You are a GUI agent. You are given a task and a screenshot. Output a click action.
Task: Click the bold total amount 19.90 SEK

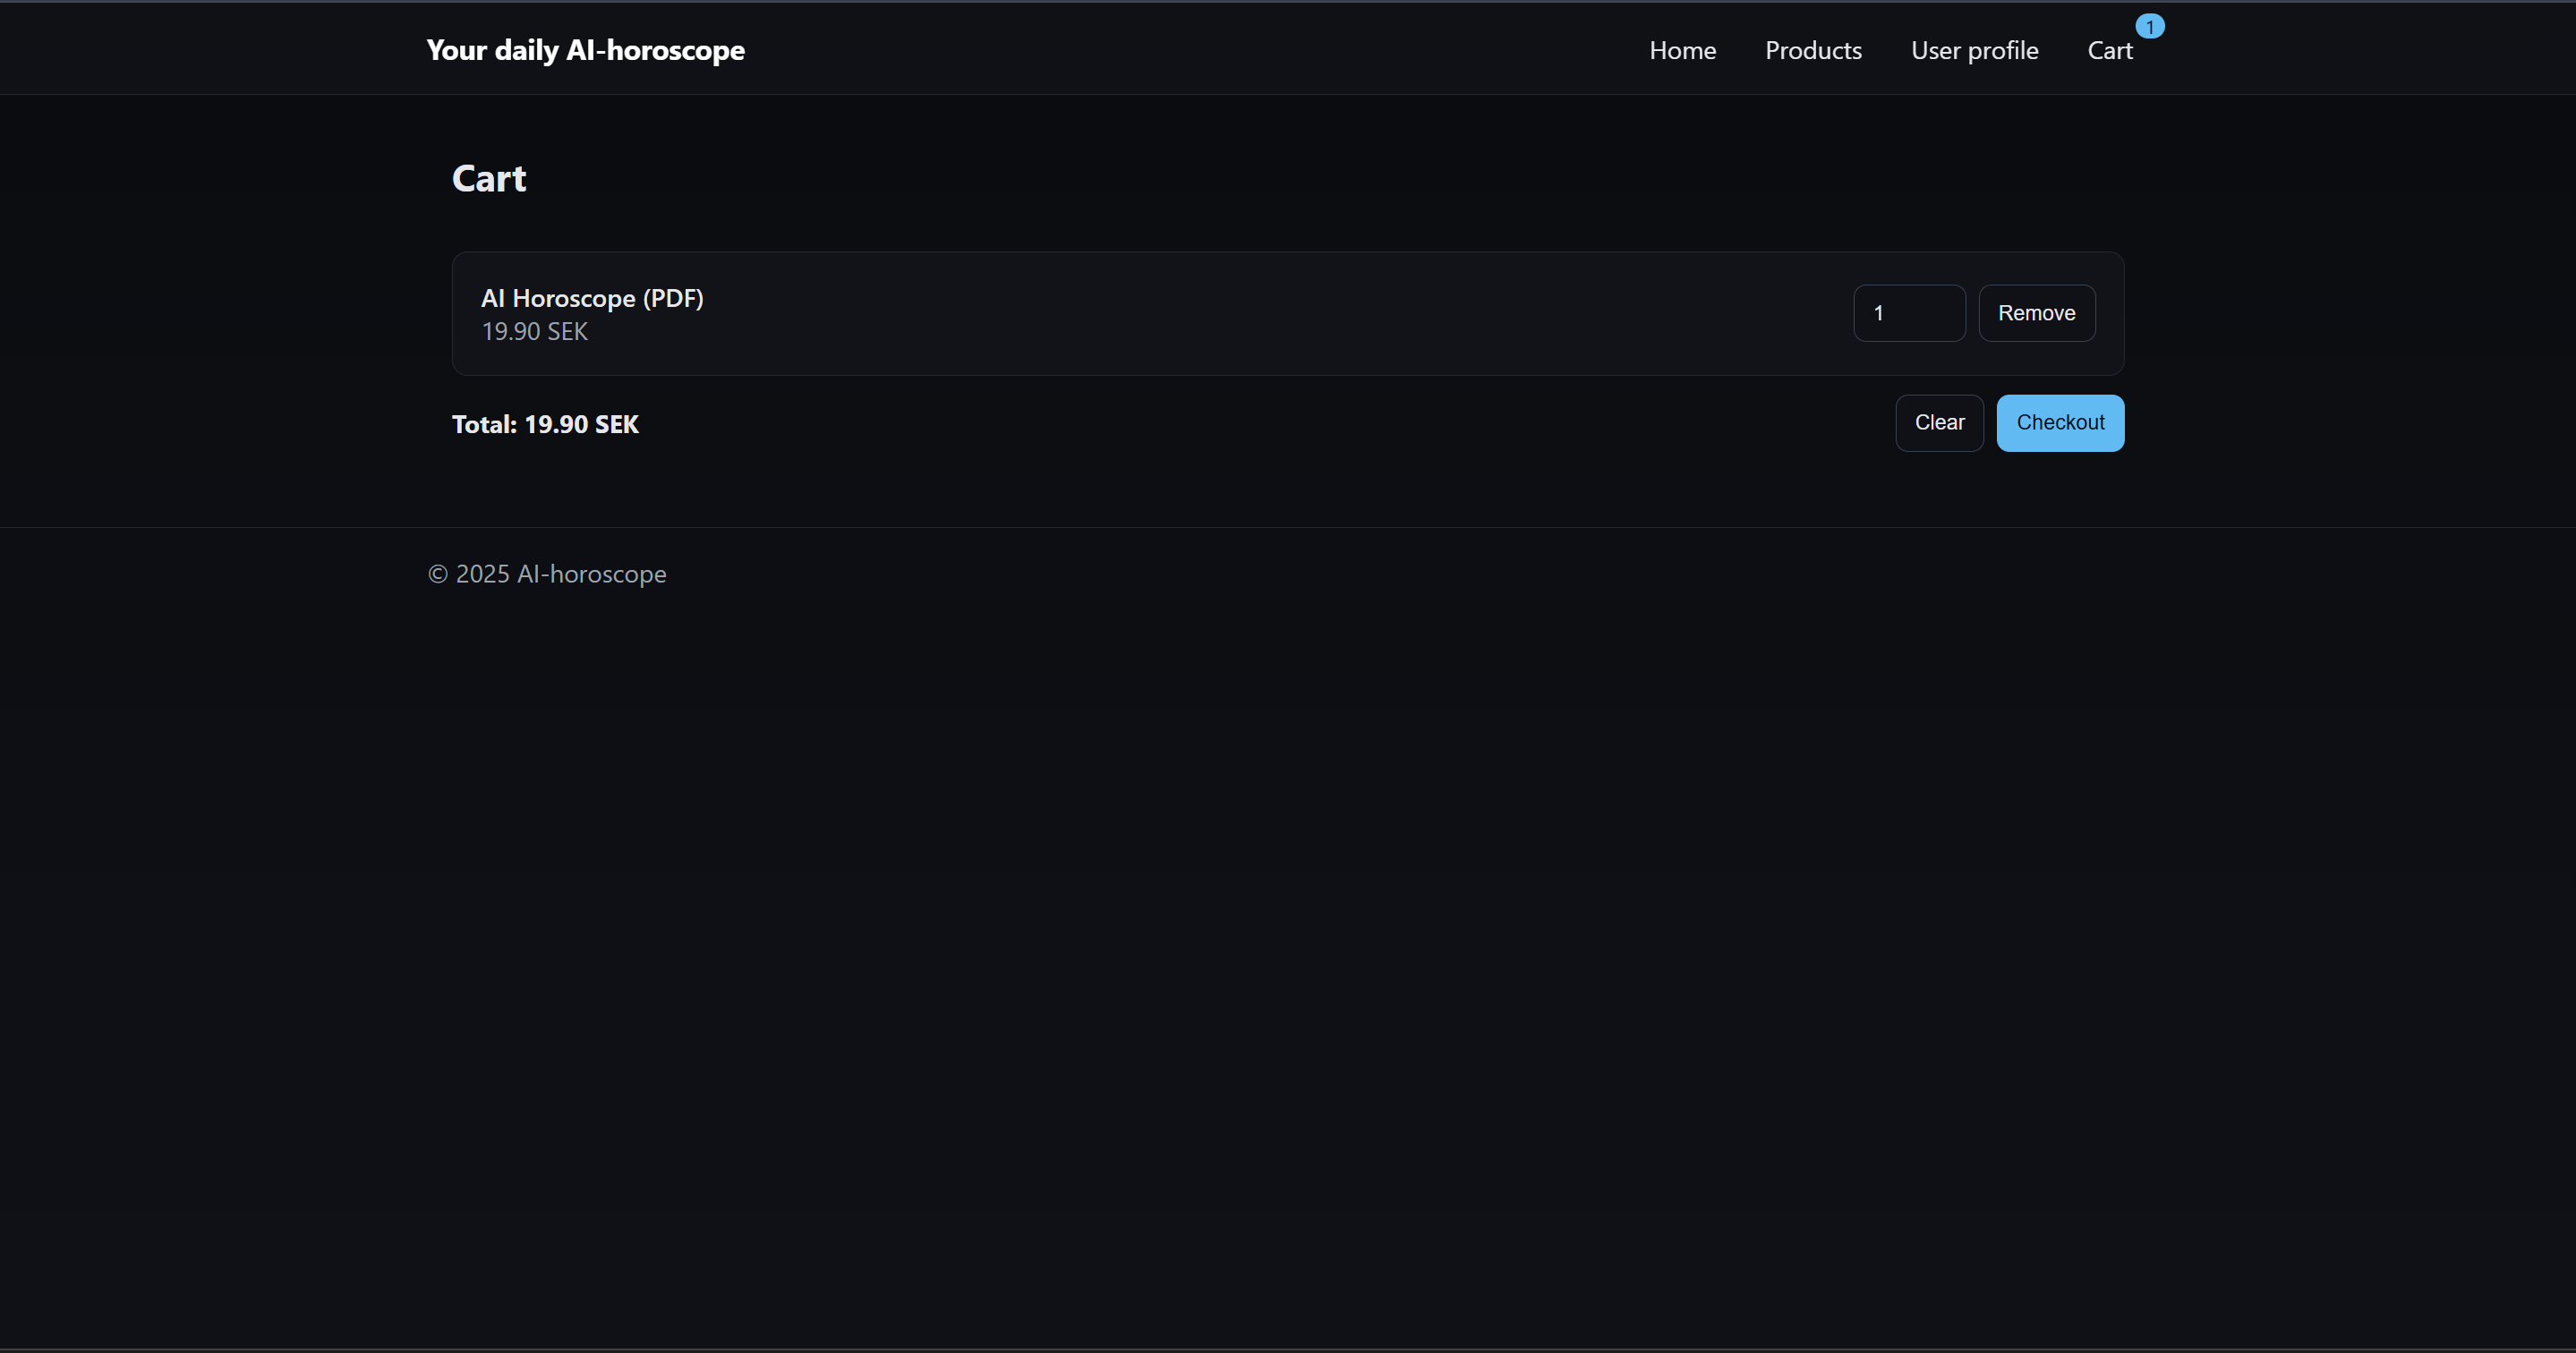(x=581, y=424)
